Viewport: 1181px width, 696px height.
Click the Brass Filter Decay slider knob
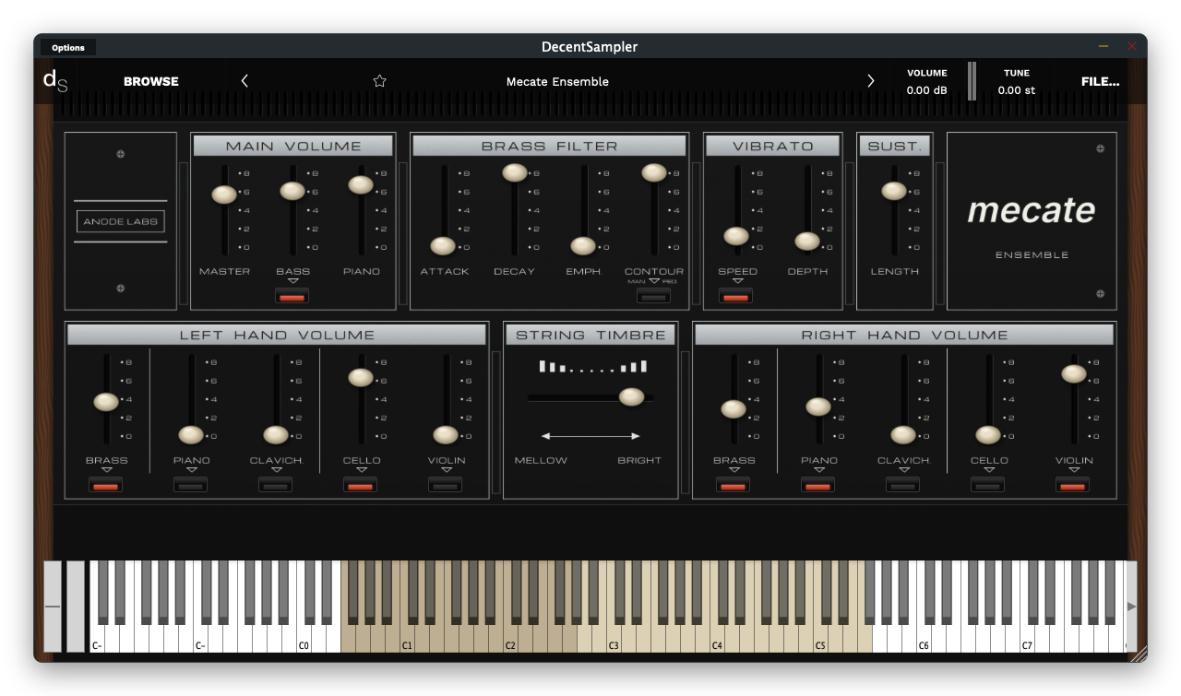click(515, 172)
